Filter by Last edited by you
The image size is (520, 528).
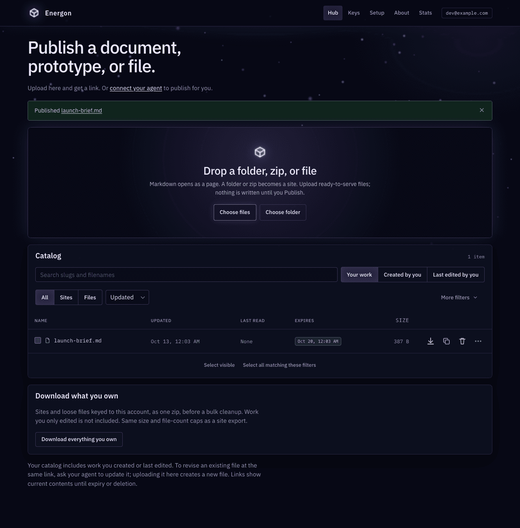tap(456, 275)
